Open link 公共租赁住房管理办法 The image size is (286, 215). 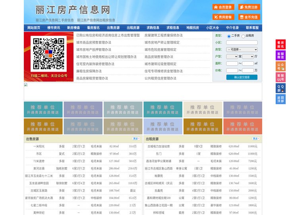tap(160, 78)
